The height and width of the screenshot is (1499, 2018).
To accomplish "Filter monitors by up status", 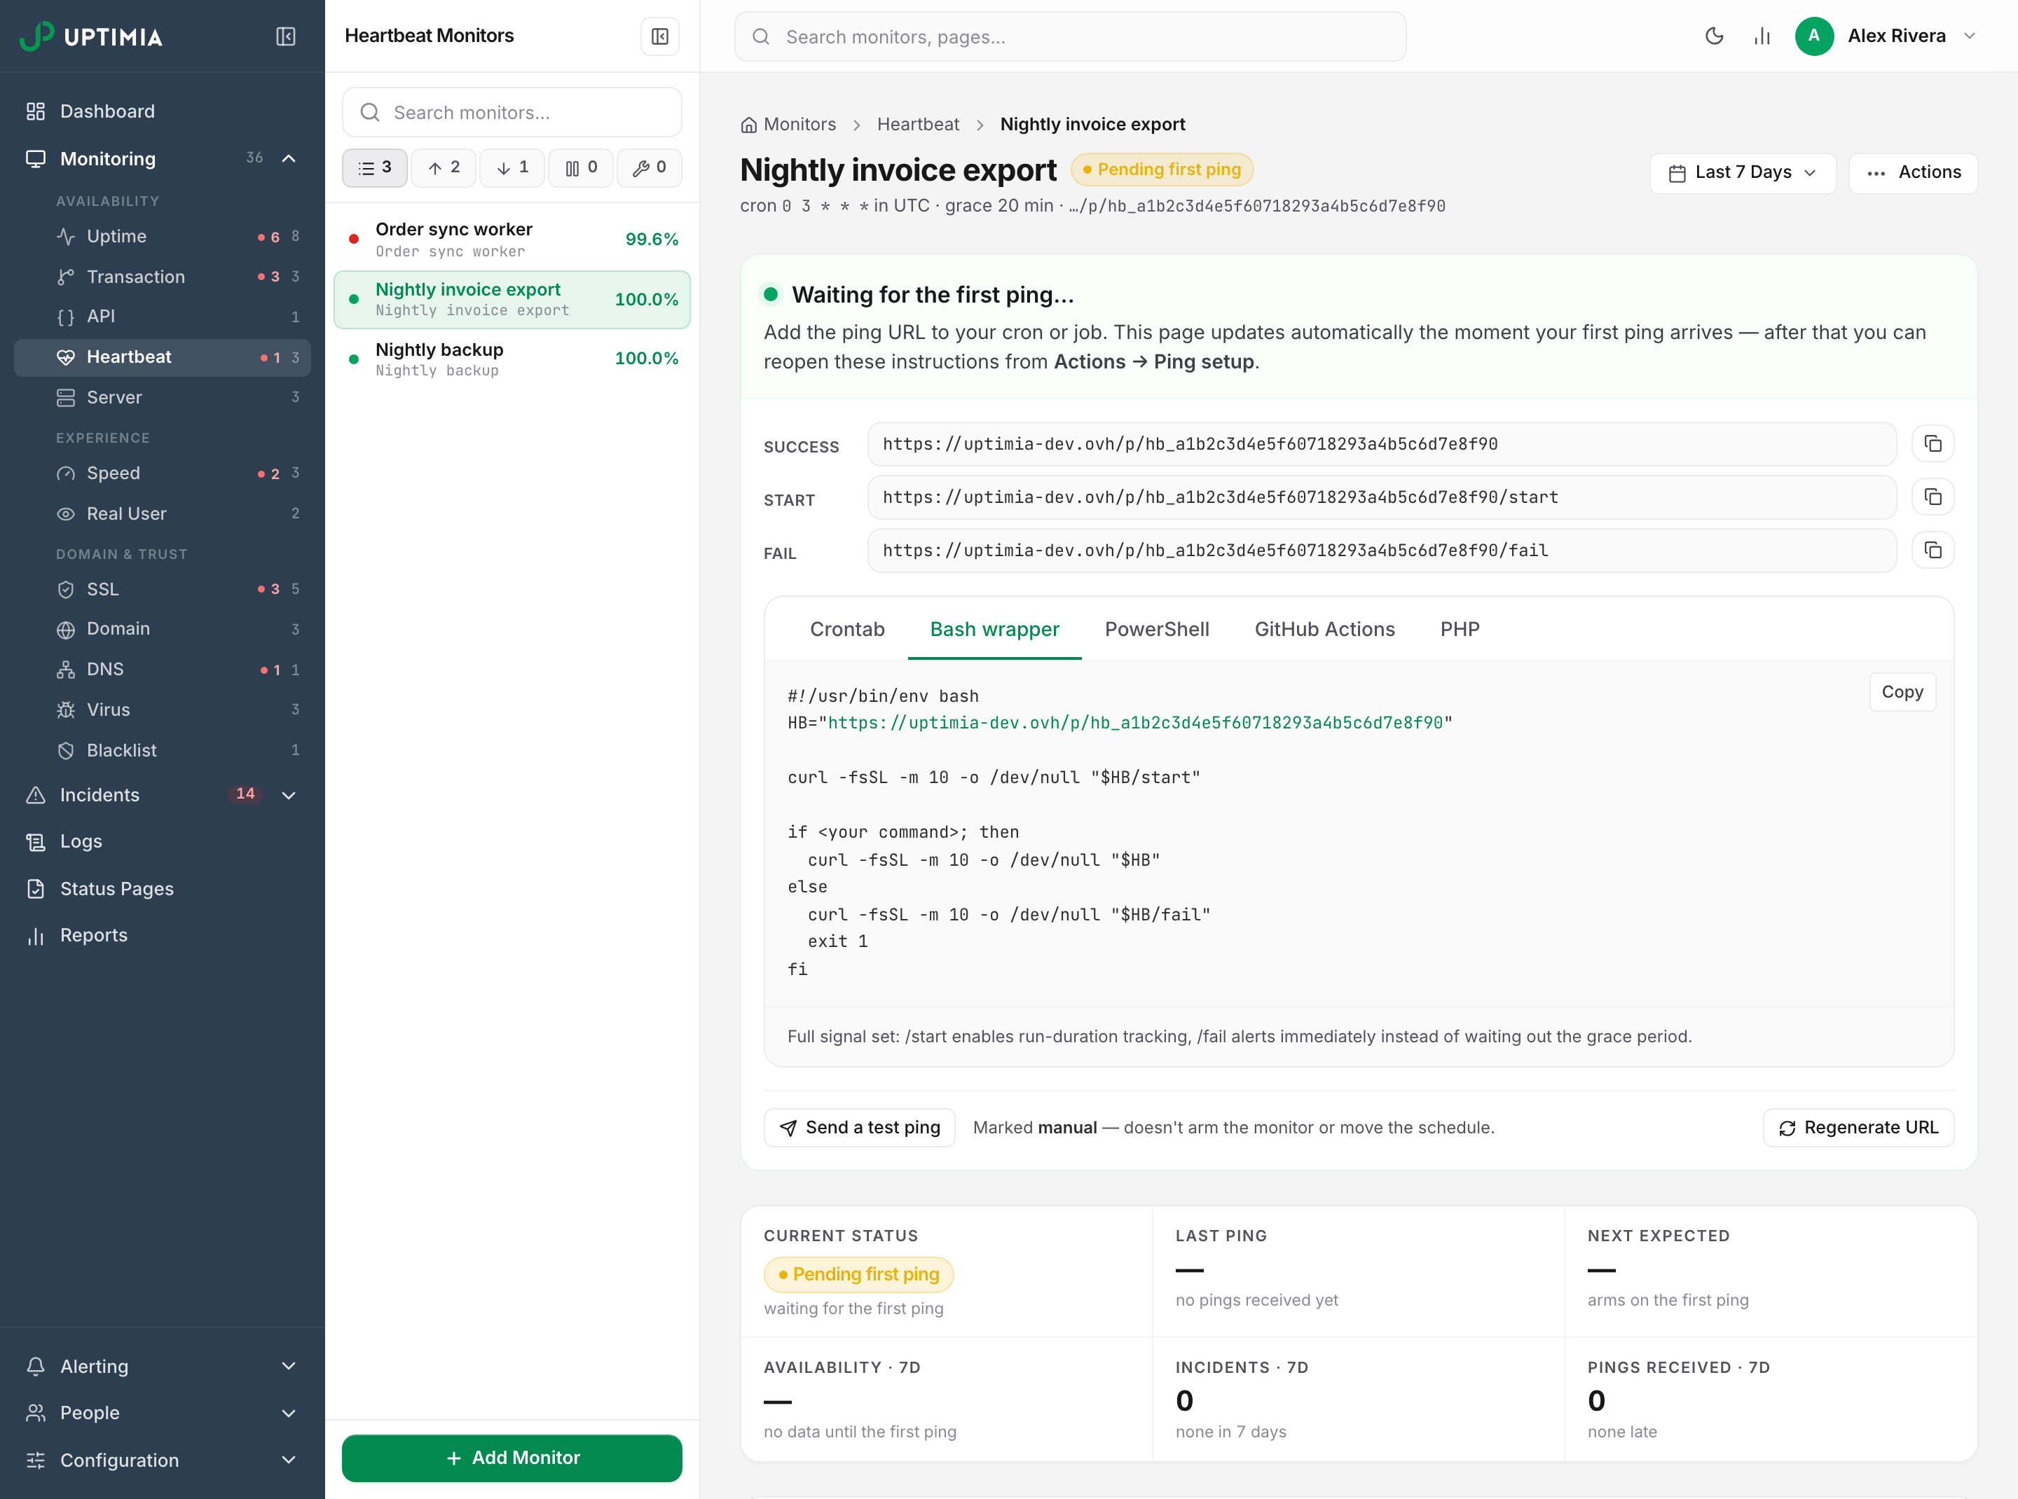I will [x=444, y=168].
